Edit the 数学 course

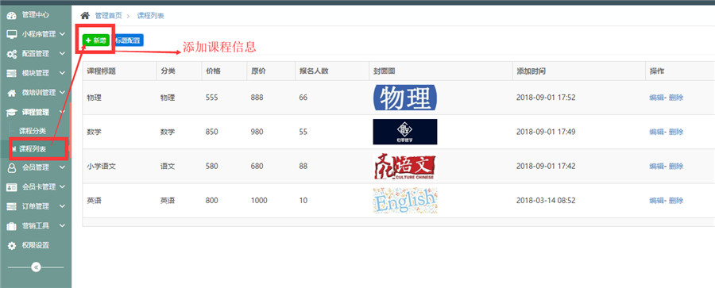[656, 132]
